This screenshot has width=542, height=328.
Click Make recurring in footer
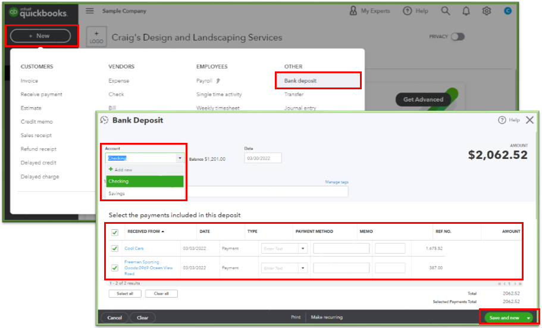coord(327,317)
